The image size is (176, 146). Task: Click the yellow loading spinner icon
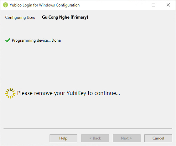(10, 93)
